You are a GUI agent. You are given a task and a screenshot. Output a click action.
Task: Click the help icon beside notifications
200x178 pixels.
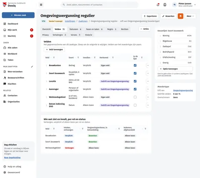[165, 5]
